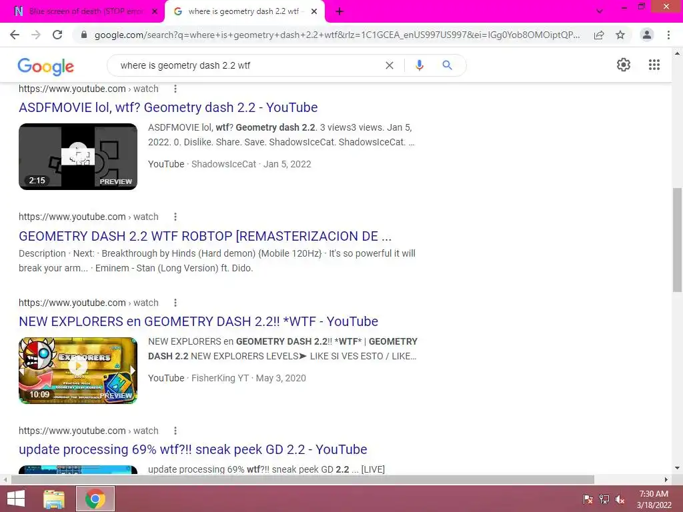Image resolution: width=683 pixels, height=512 pixels.
Task: Select the 'where is geometry dash 2.2 wtf' tab
Action: click(x=244, y=12)
